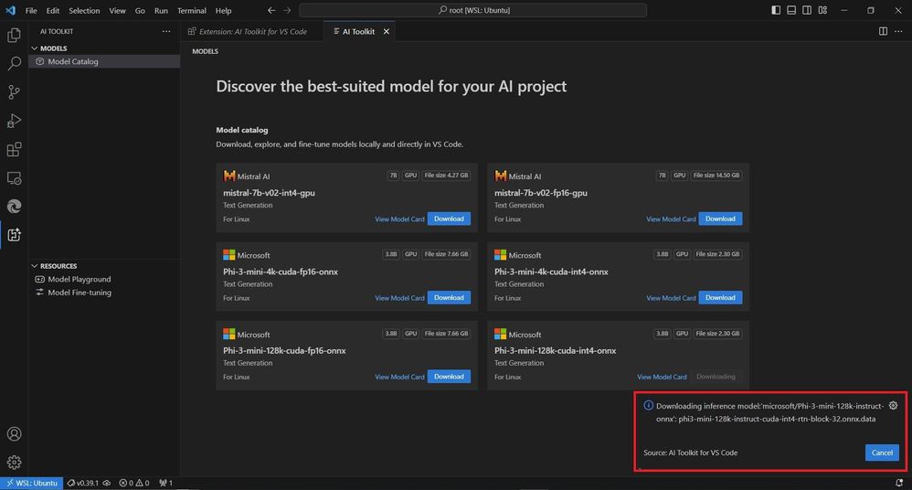Open the Go menu

140,10
